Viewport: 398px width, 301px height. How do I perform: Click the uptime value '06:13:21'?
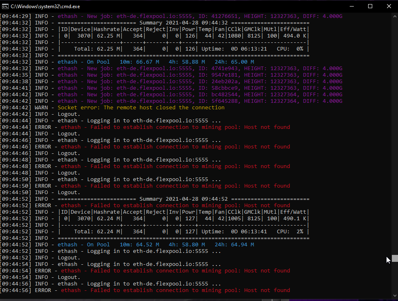[254, 49]
